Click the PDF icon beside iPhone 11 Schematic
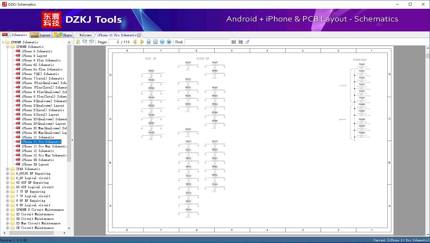Screen dimensions: 430x243 (18, 137)
